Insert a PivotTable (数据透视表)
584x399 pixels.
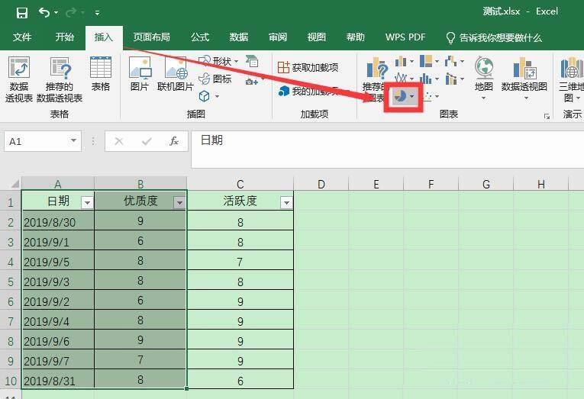click(18, 79)
